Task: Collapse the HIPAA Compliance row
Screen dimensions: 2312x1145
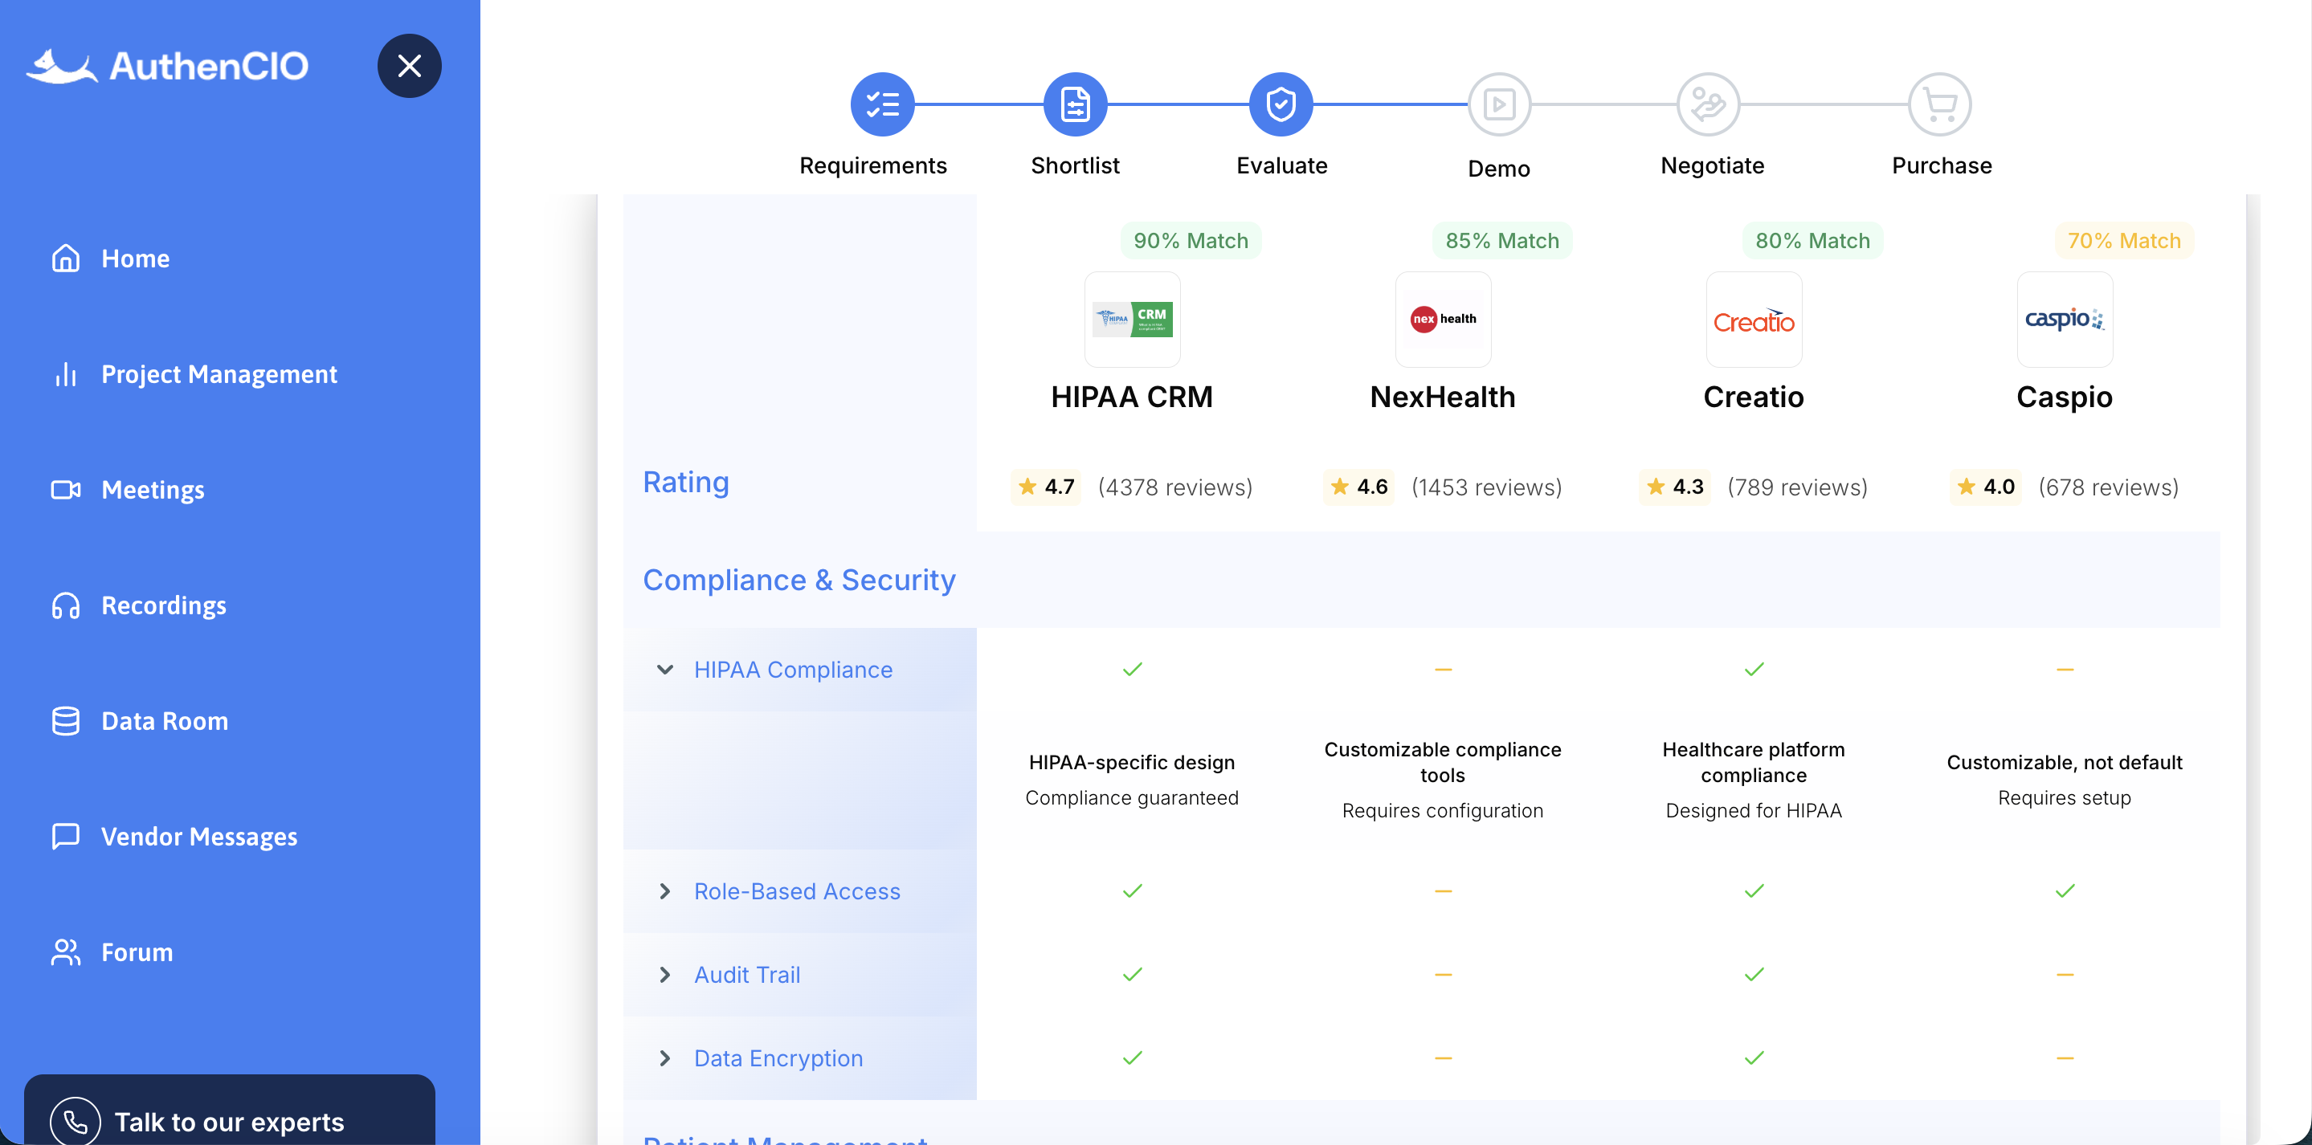Action: point(665,670)
